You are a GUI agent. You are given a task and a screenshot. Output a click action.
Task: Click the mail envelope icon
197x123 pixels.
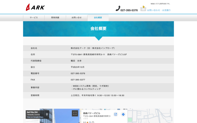click(143, 8)
